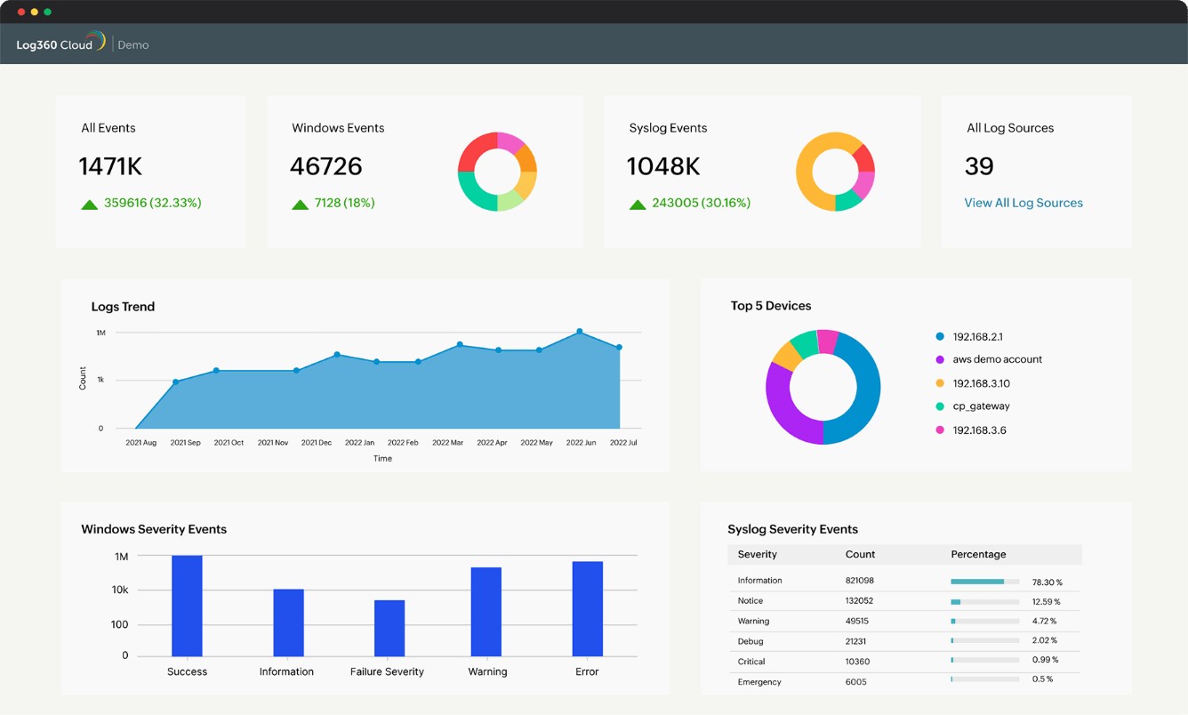Click the Demo label in the header
The image size is (1188, 715).
(133, 44)
